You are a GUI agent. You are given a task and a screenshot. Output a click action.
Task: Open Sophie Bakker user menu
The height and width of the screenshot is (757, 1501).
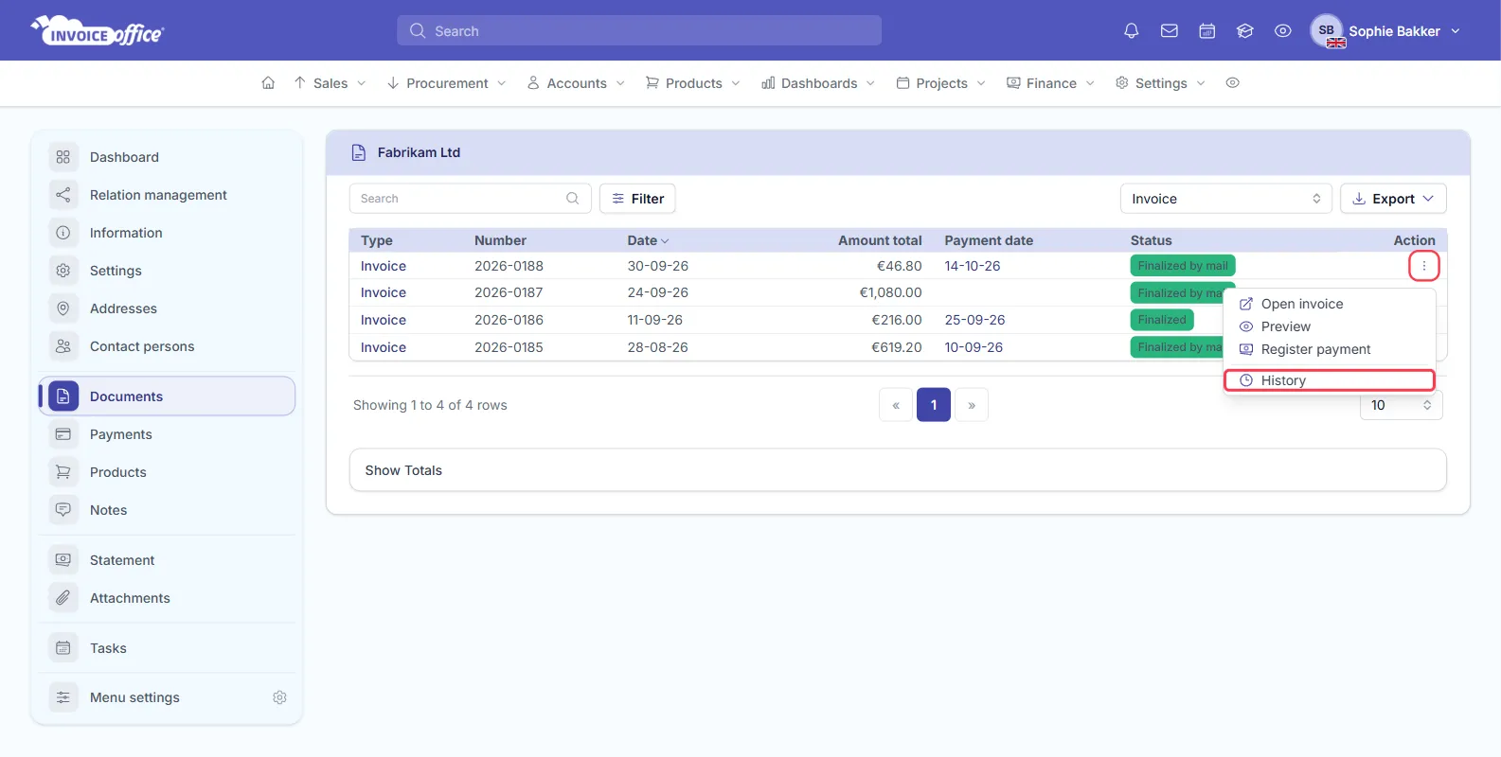click(x=1385, y=31)
